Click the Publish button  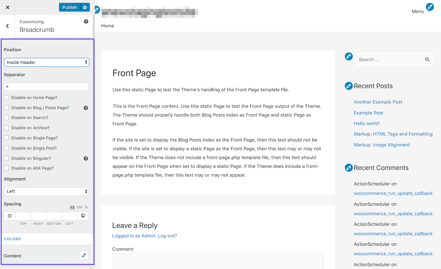coord(69,7)
